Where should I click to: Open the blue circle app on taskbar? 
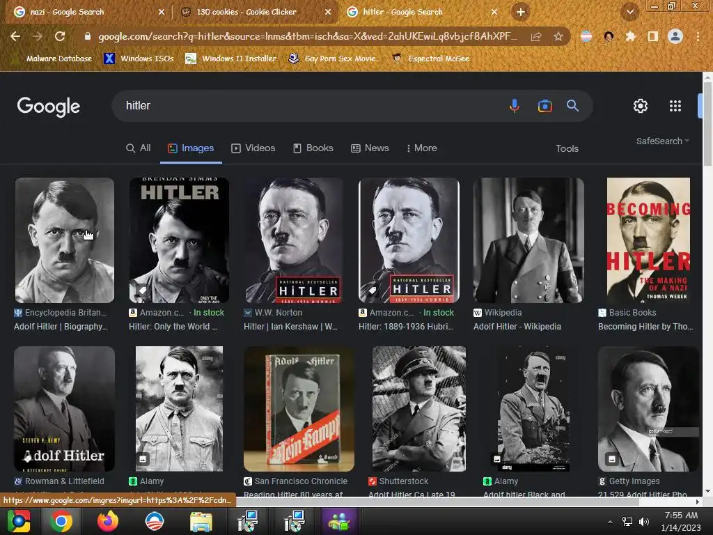[x=154, y=521]
